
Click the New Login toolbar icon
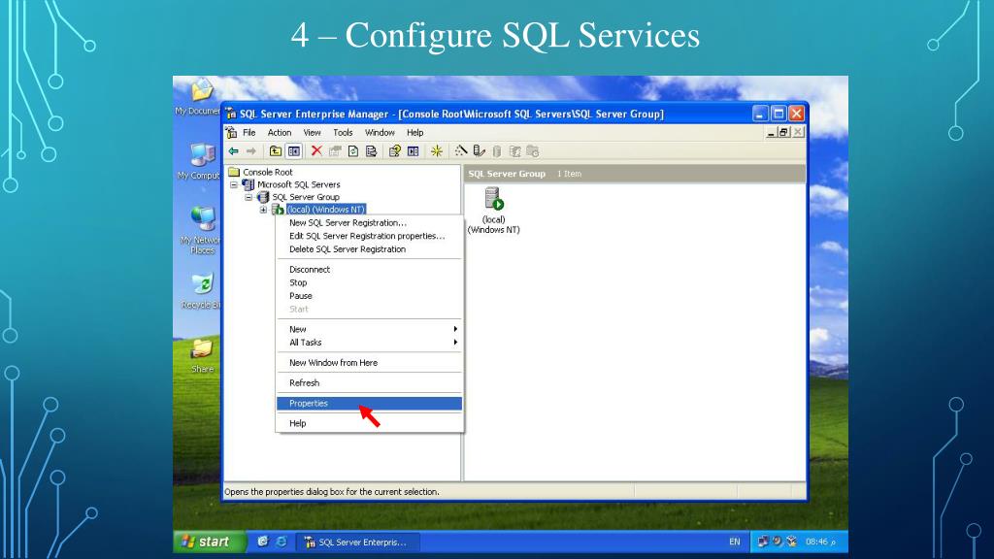514,150
